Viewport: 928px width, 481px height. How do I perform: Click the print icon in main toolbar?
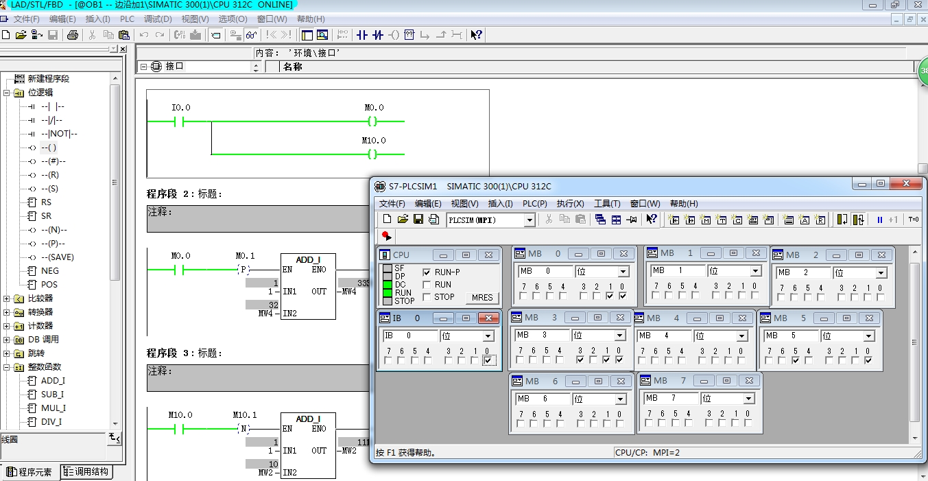point(72,35)
